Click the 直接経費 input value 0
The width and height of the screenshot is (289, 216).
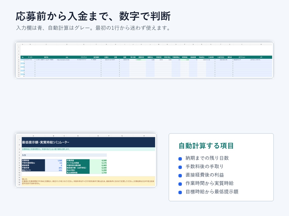tap(53, 165)
